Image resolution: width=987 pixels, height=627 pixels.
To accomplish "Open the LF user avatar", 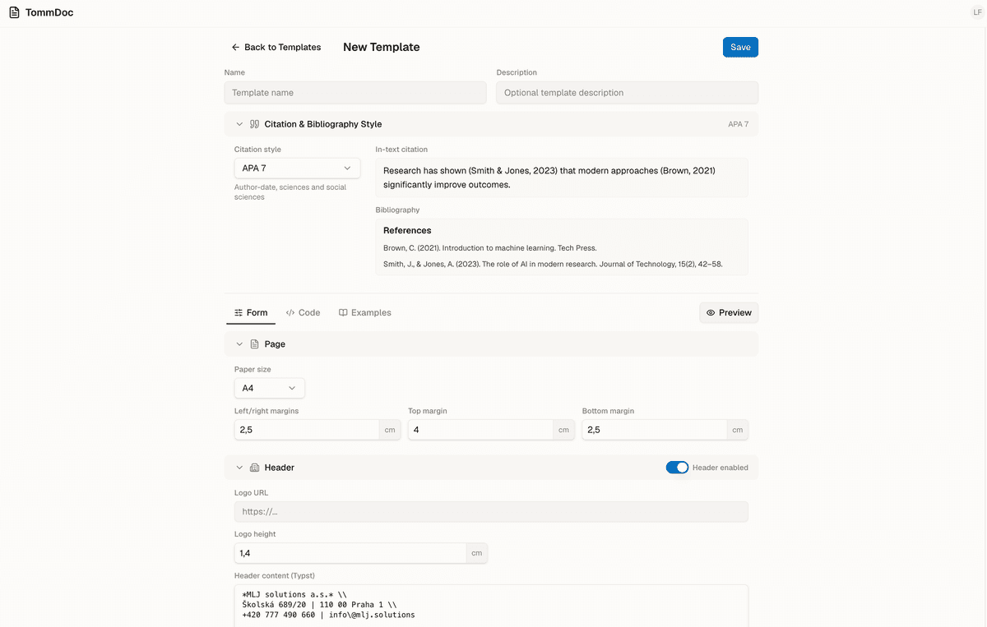I will point(977,12).
